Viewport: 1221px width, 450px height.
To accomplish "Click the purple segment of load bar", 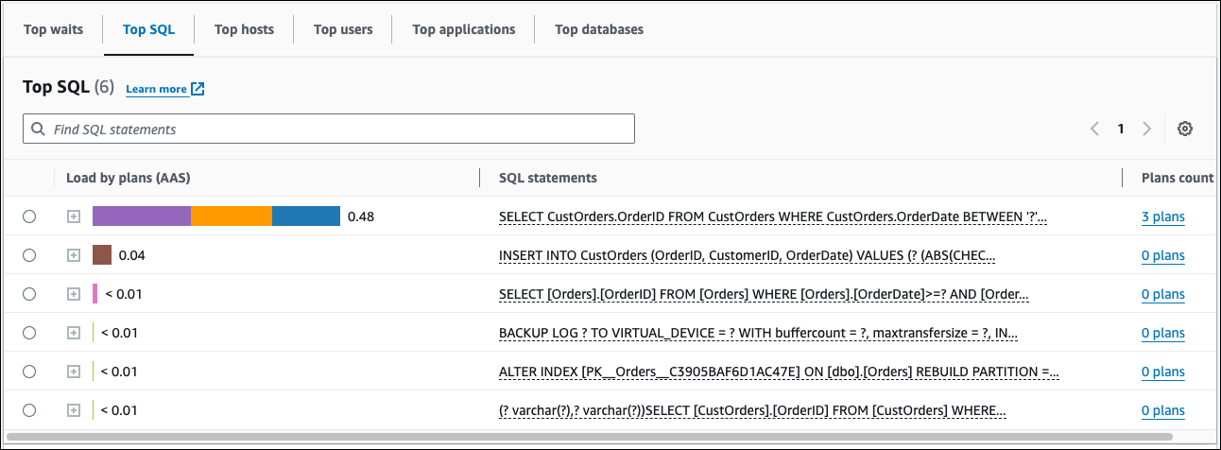I will coord(141,216).
